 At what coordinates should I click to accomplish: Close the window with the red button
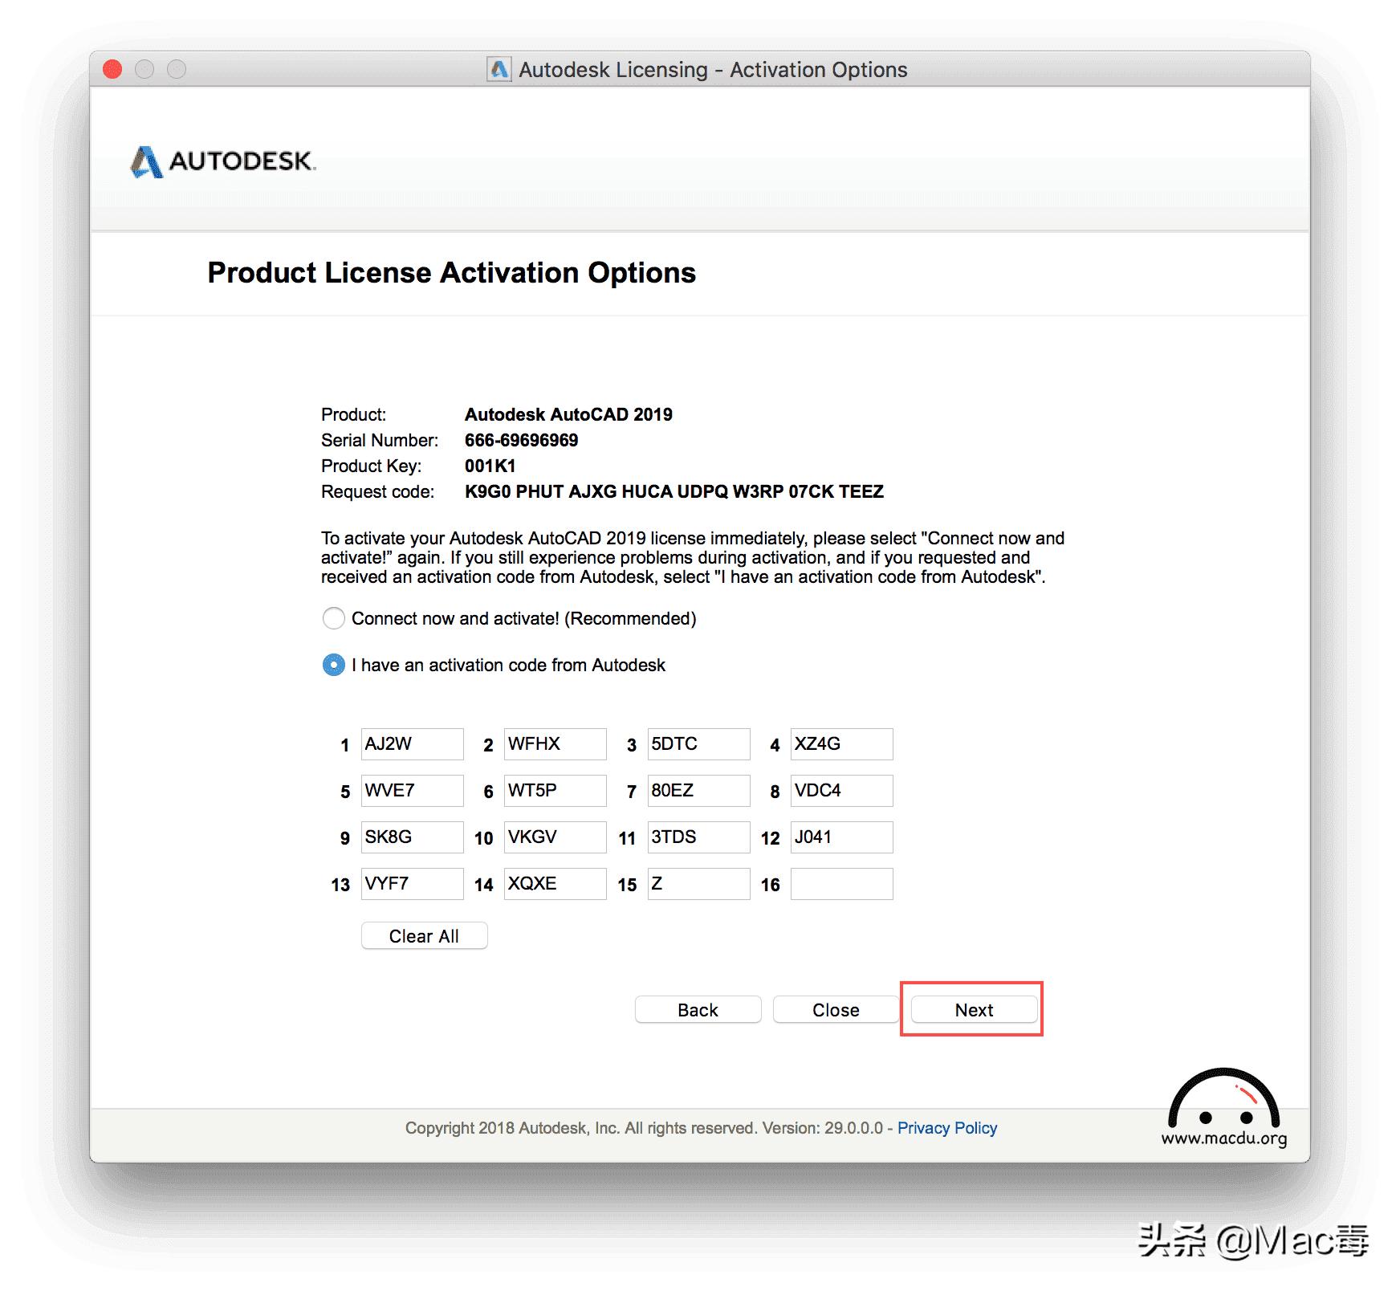(x=112, y=70)
